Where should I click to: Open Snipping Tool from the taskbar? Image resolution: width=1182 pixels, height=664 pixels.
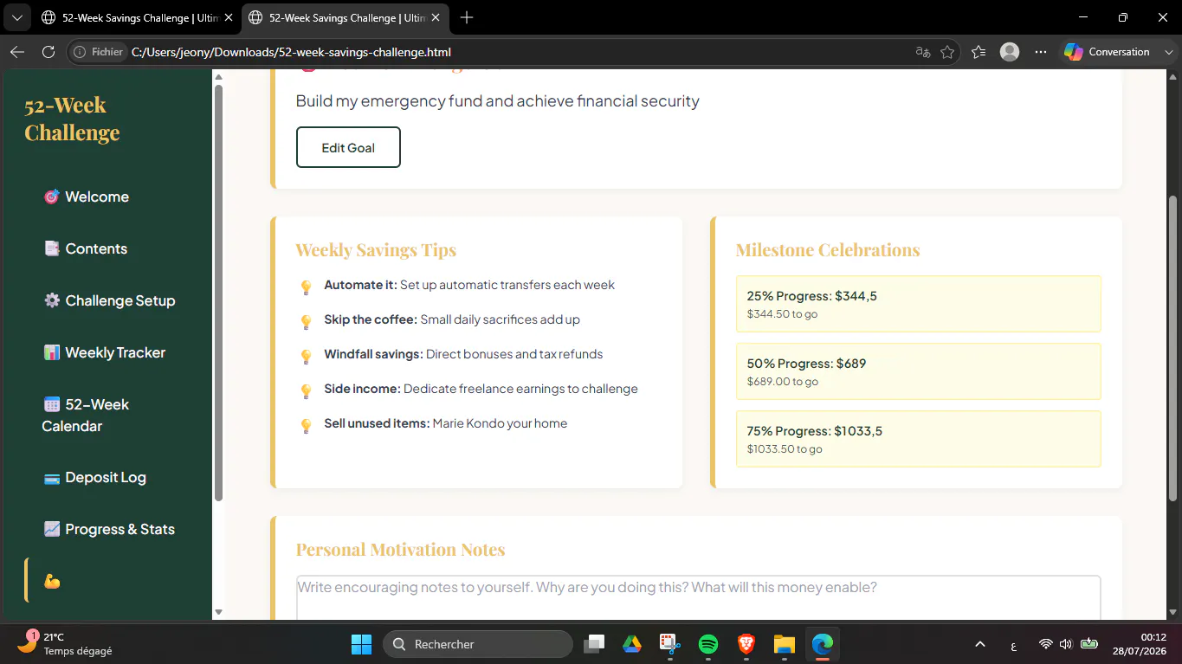point(669,644)
